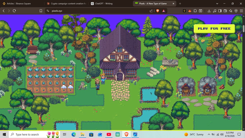245x138 pixels.
Task: Go back to the previous page
Action: pos(4,11)
